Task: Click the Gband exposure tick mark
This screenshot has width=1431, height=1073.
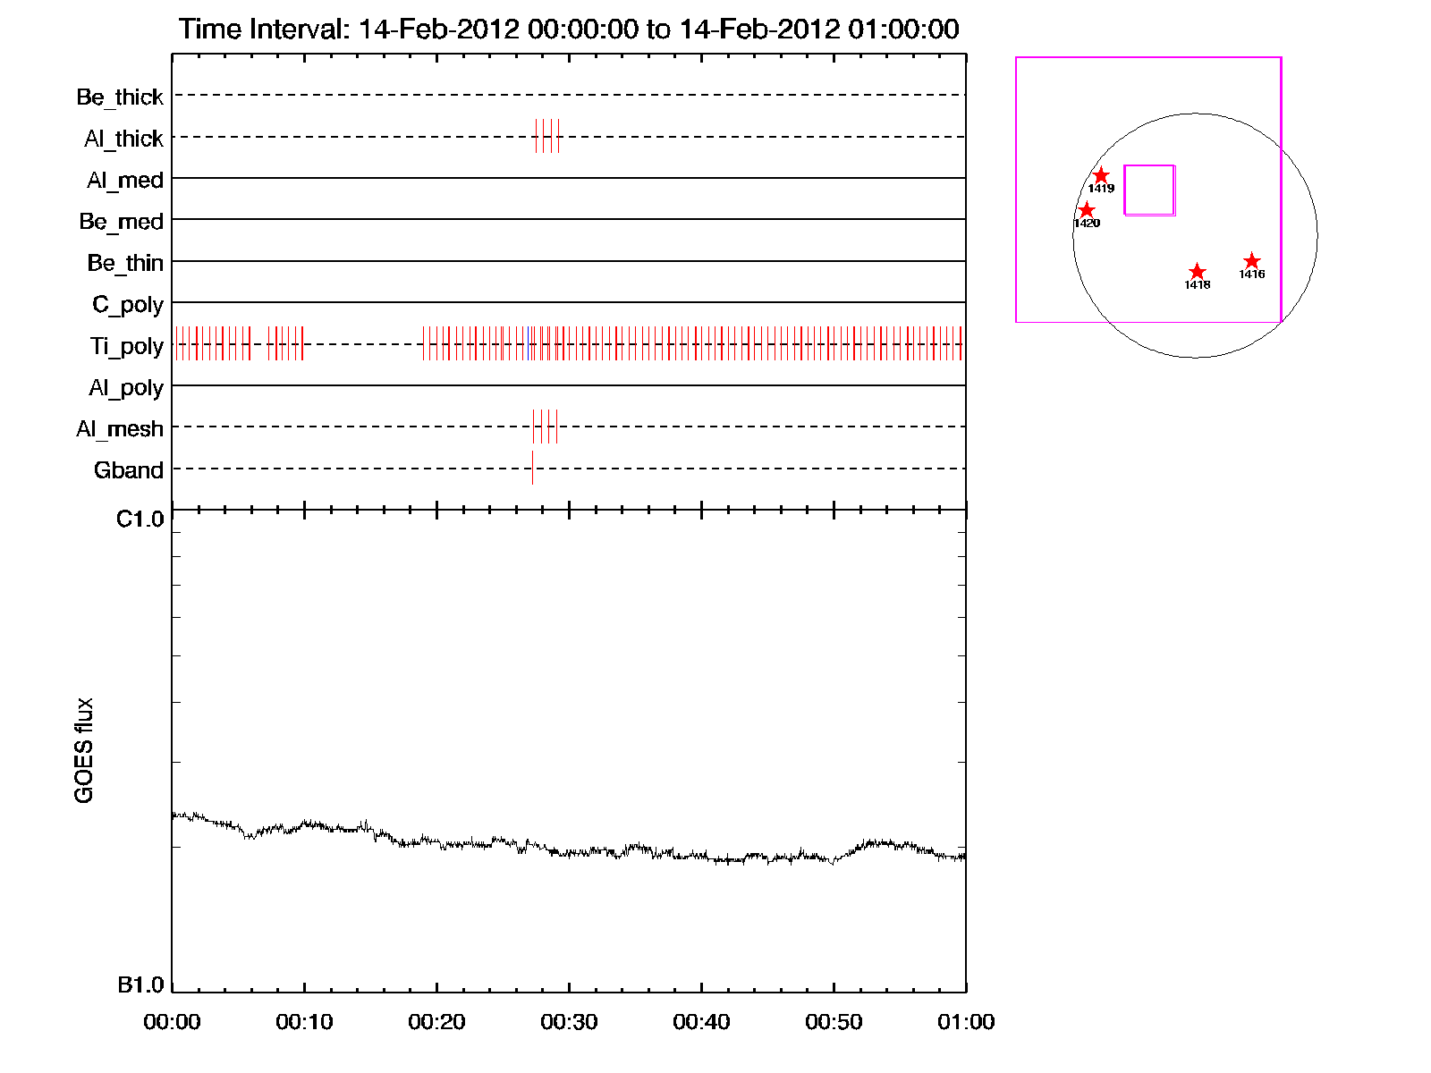Action: (x=532, y=468)
